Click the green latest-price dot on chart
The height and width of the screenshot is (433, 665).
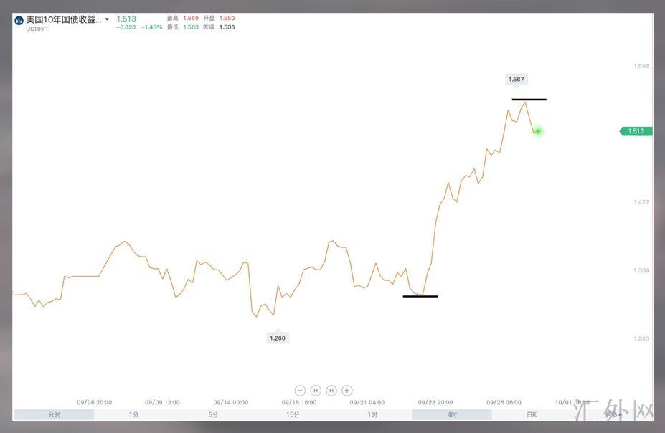[538, 131]
